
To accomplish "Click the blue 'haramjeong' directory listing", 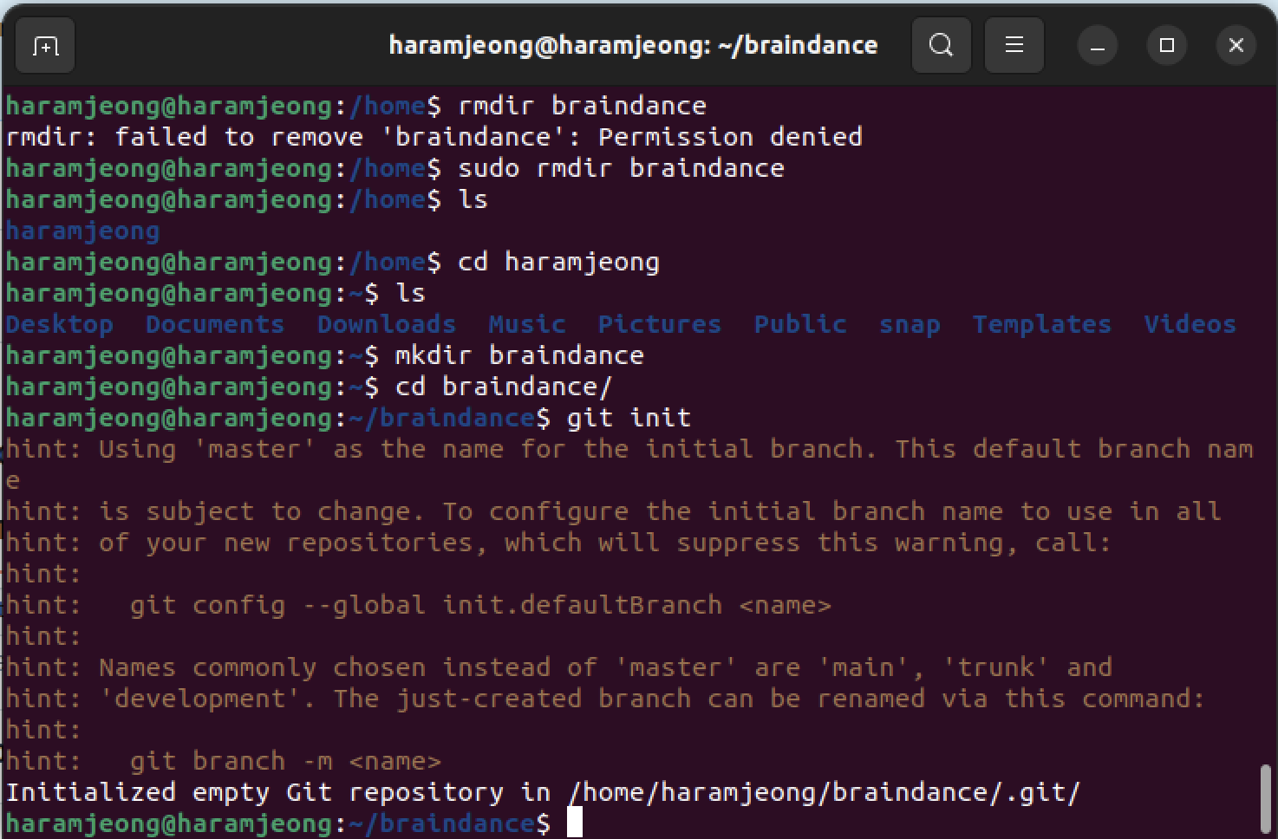I will (x=82, y=231).
